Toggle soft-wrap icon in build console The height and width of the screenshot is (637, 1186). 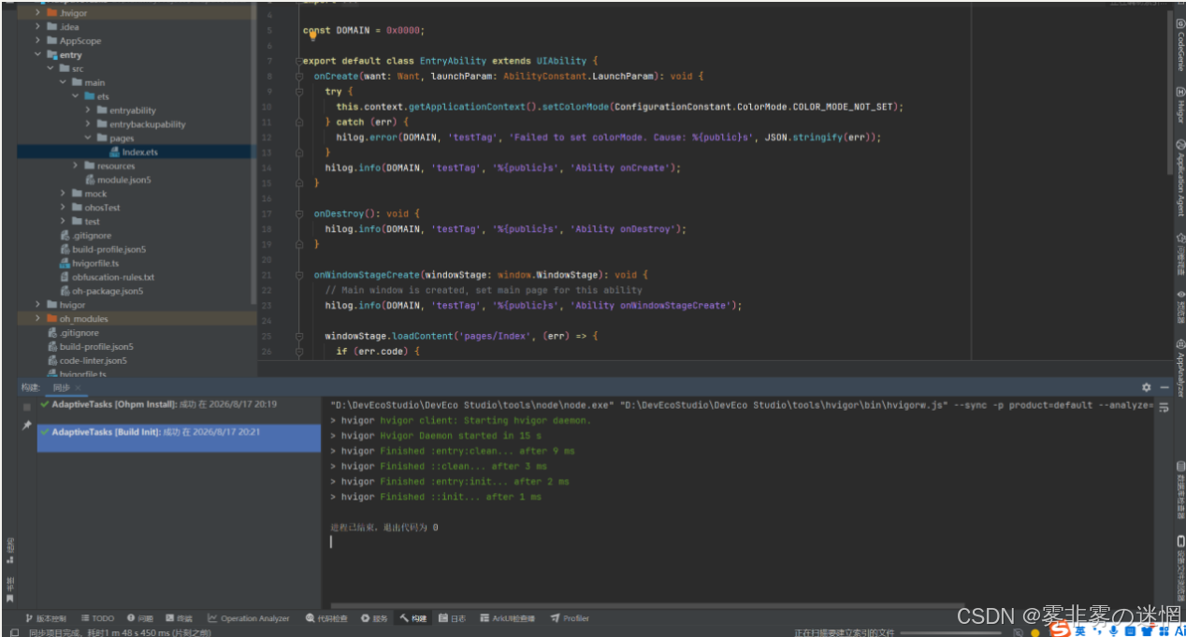click(1164, 408)
